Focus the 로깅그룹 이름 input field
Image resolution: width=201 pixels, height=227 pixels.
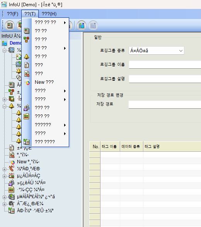[165, 64]
